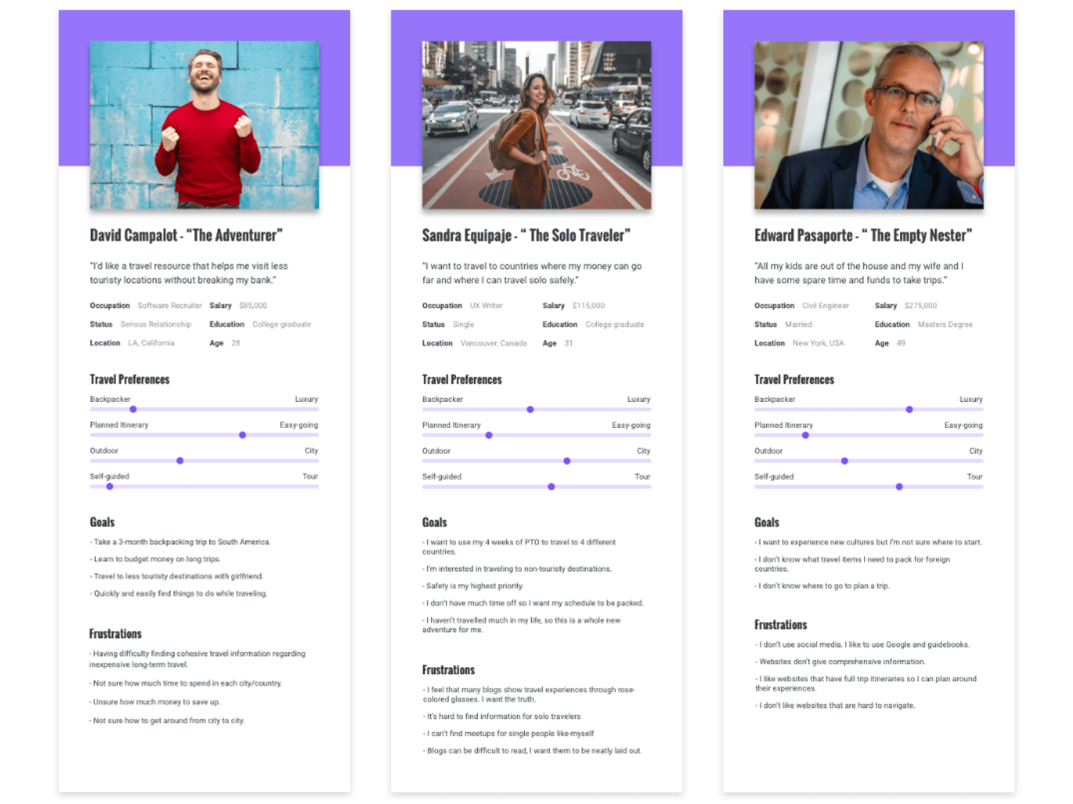Click David's age value 28
The width and height of the screenshot is (1073, 804).
pos(236,343)
